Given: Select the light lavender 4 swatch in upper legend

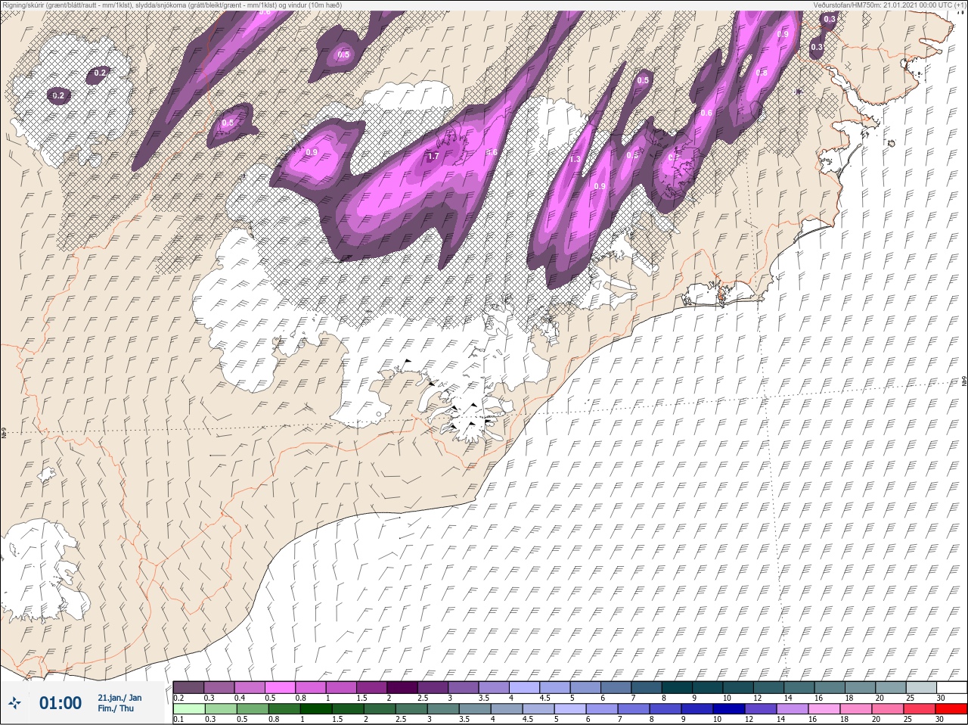Looking at the screenshot, I should click(x=524, y=687).
